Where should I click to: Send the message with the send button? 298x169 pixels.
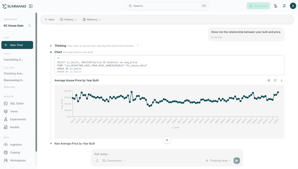[237, 161]
